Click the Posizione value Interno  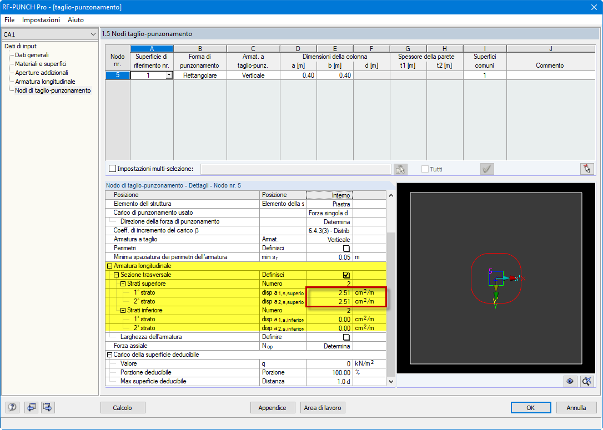pos(330,195)
